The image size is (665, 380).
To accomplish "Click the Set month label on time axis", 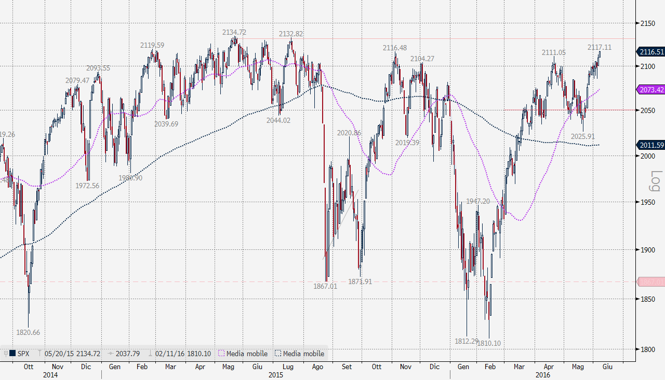I will coord(347,367).
